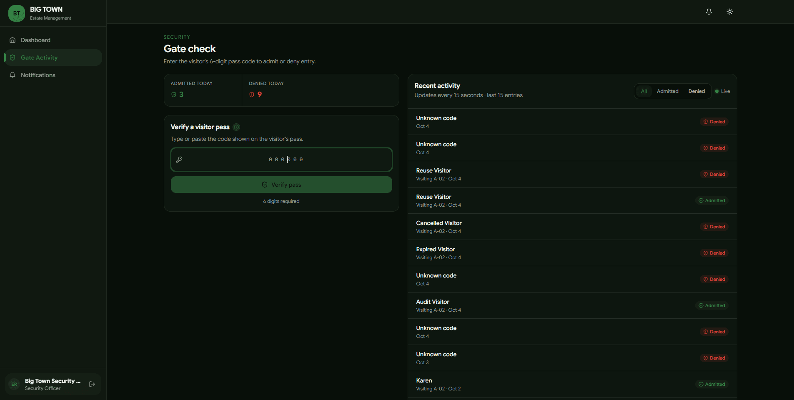Click the Gate check page title
Image resolution: width=794 pixels, height=400 pixels.
point(190,49)
